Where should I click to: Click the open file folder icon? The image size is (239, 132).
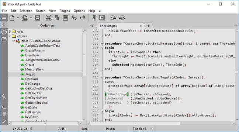tap(25, 18)
